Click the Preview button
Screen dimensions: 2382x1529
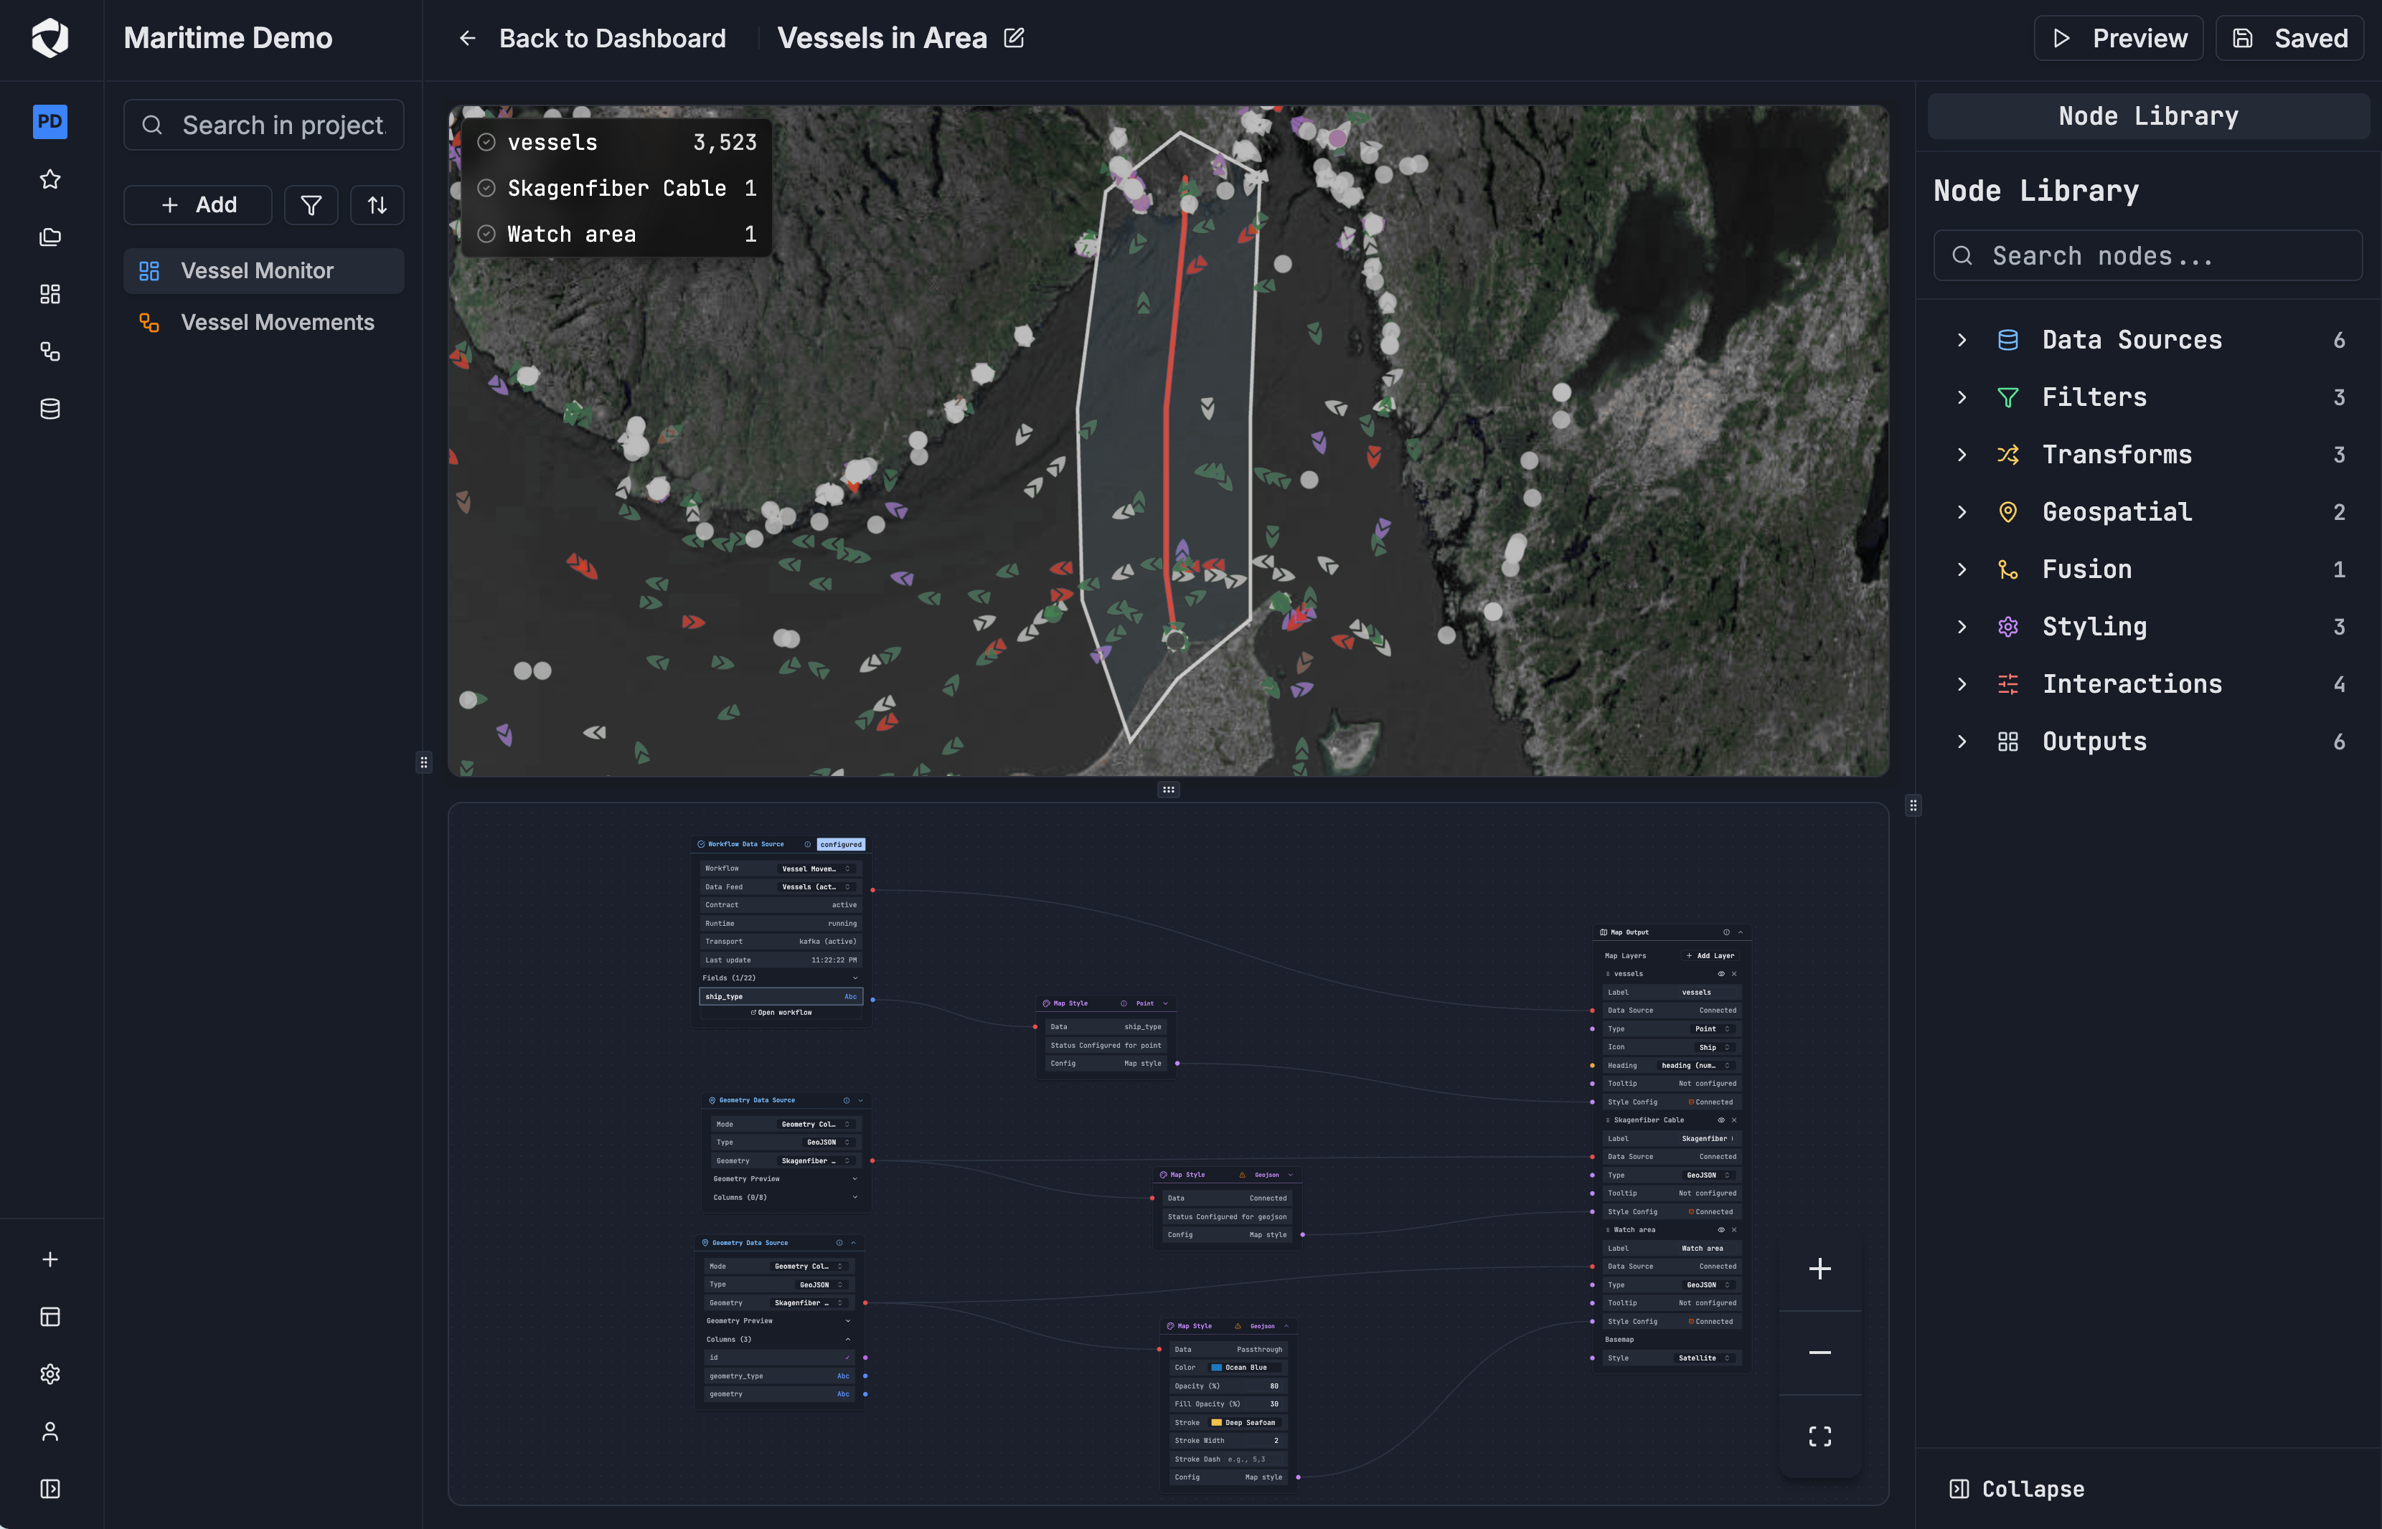click(2118, 38)
